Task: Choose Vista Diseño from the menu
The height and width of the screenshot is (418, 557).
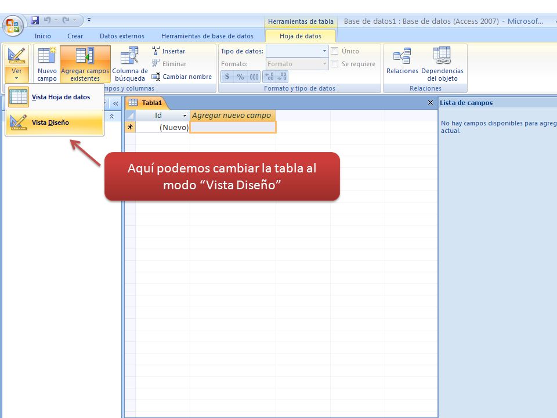Action: pyautogui.click(x=55, y=122)
